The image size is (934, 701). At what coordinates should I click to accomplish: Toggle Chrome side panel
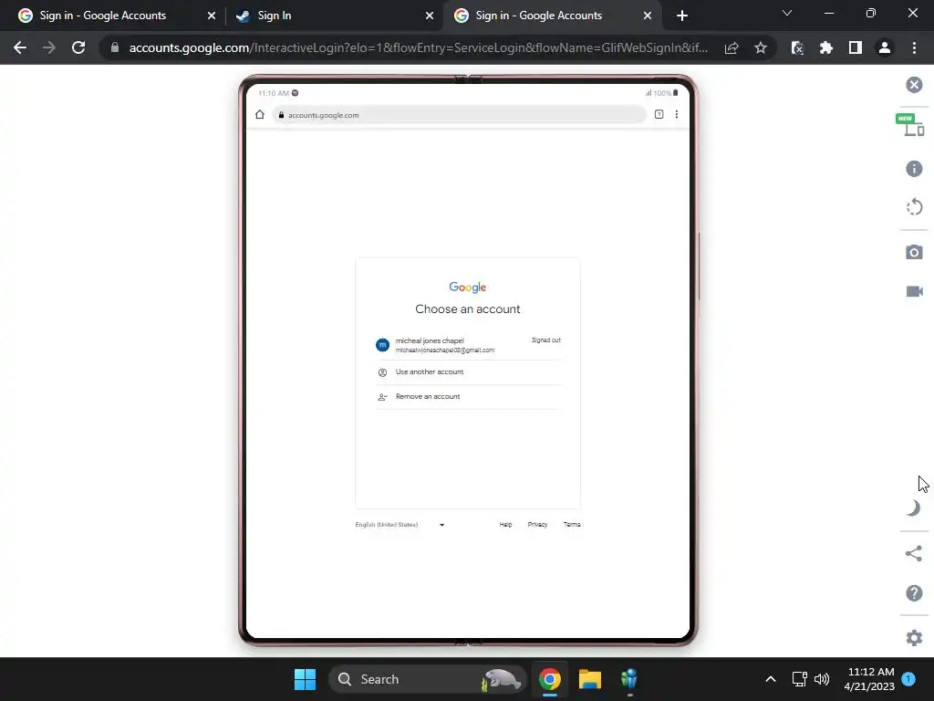coord(856,47)
